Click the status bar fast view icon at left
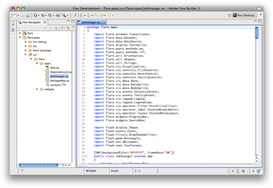Image resolution: width=273 pixels, height=188 pixels. [23, 171]
